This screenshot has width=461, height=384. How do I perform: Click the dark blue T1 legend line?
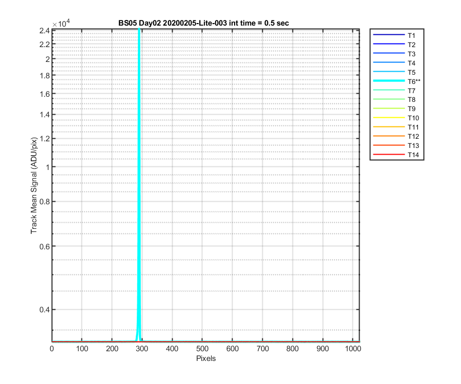click(389, 35)
